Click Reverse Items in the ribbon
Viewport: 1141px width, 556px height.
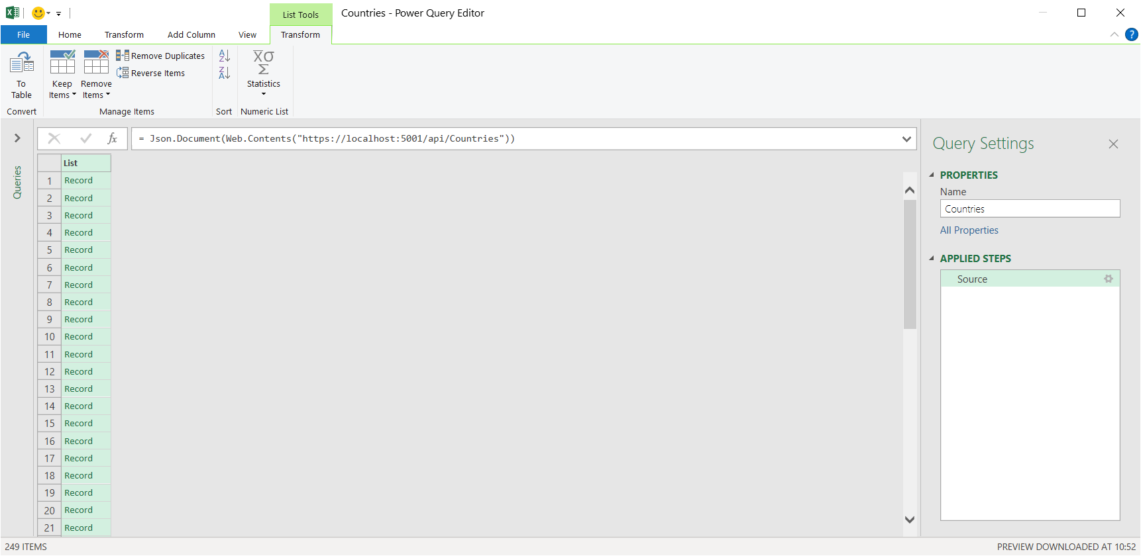(151, 73)
